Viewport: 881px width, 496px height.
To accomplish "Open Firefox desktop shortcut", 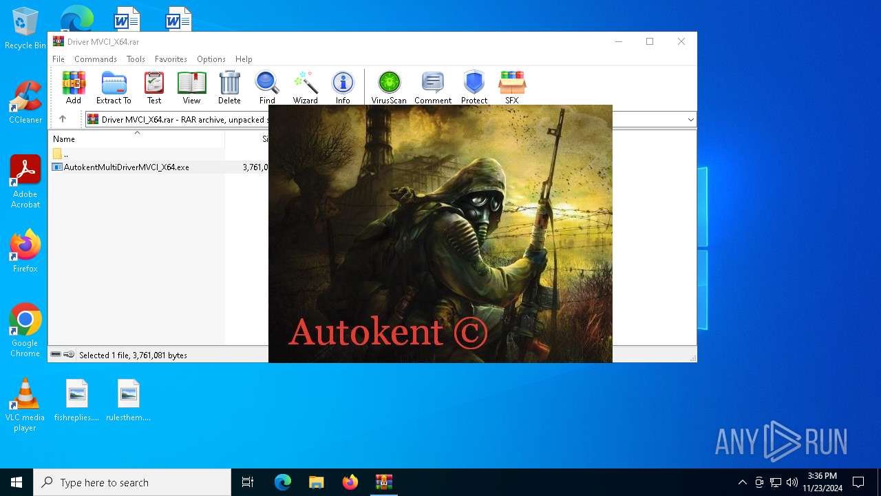I will [25, 251].
